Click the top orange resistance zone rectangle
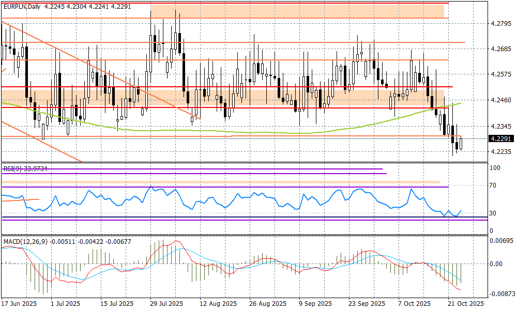517x310 pixels. coord(297,10)
